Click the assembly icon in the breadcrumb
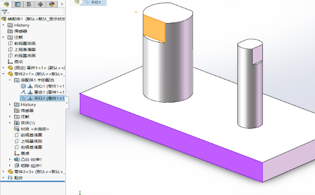 click(x=77, y=2)
